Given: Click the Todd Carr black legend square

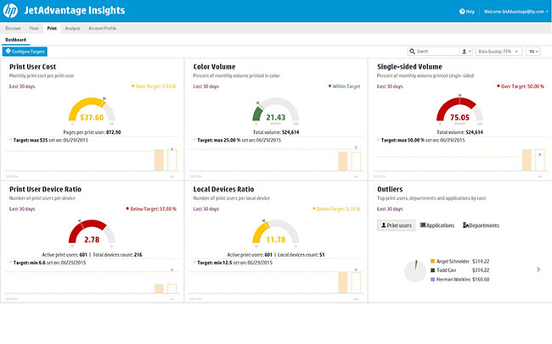Looking at the screenshot, I should pyautogui.click(x=432, y=270).
